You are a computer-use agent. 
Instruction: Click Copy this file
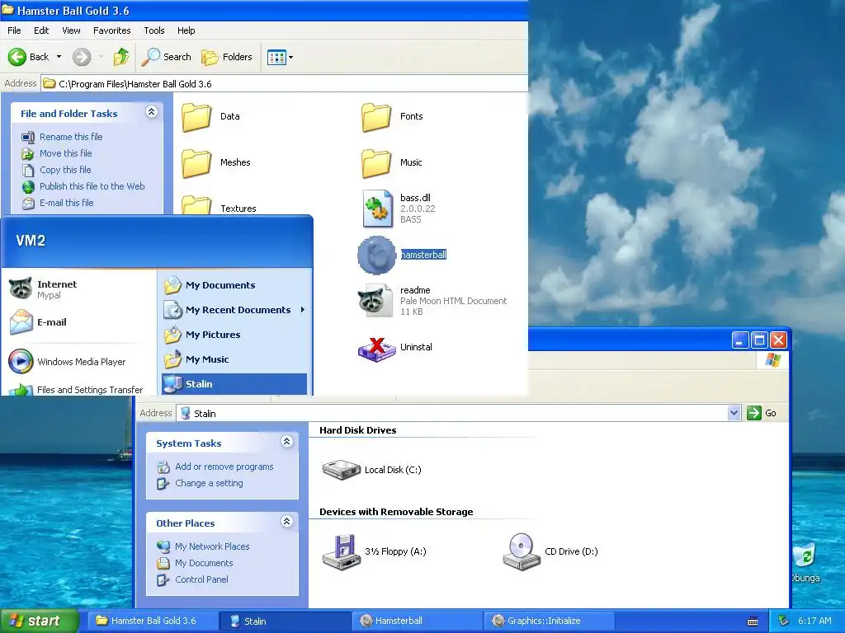65,170
